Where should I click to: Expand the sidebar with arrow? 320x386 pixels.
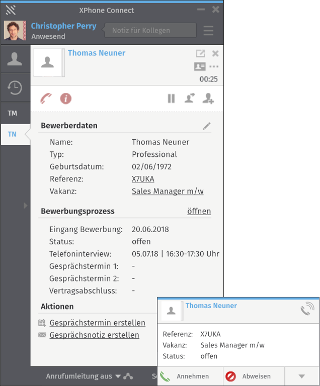[x=25, y=205]
